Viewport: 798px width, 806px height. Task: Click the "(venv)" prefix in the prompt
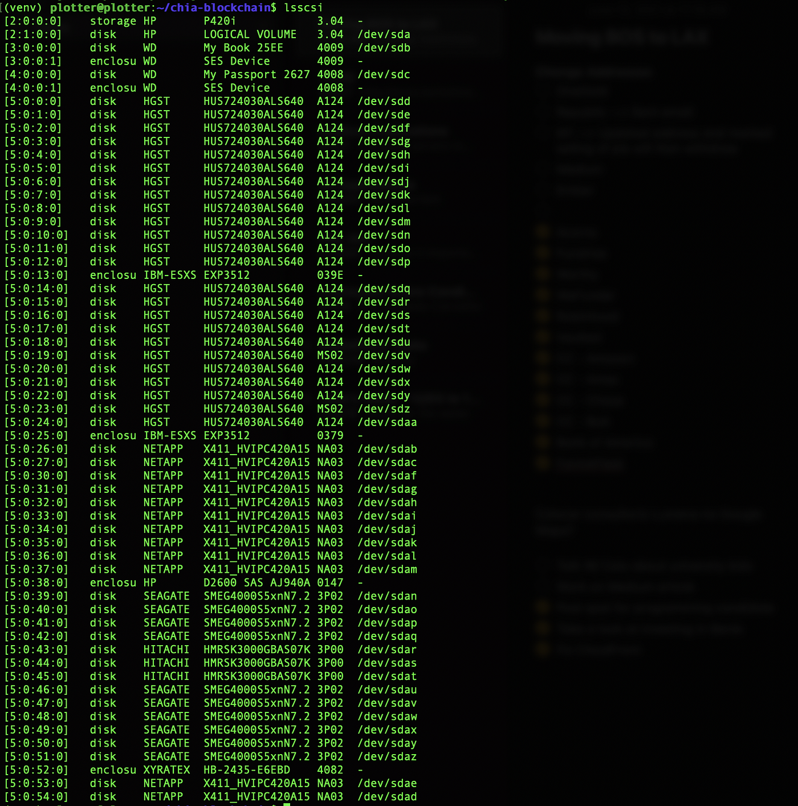click(x=23, y=7)
